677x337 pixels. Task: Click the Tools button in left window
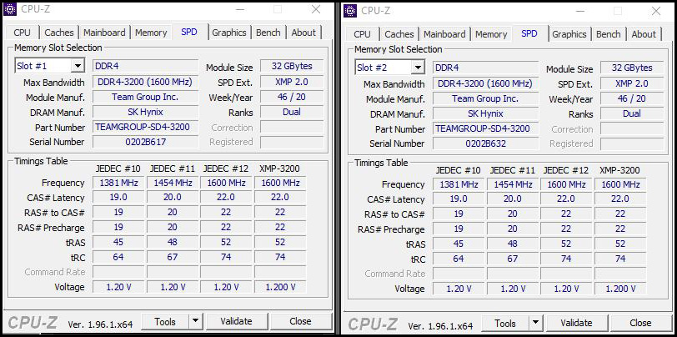(165, 321)
